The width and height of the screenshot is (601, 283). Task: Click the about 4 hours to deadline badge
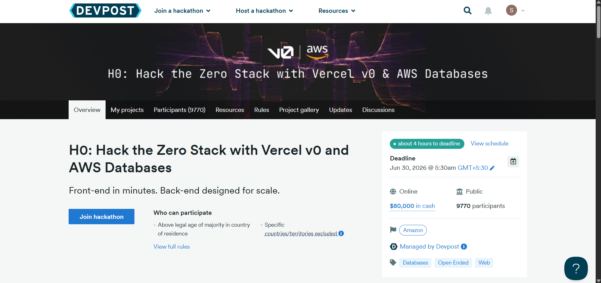pyautogui.click(x=427, y=144)
